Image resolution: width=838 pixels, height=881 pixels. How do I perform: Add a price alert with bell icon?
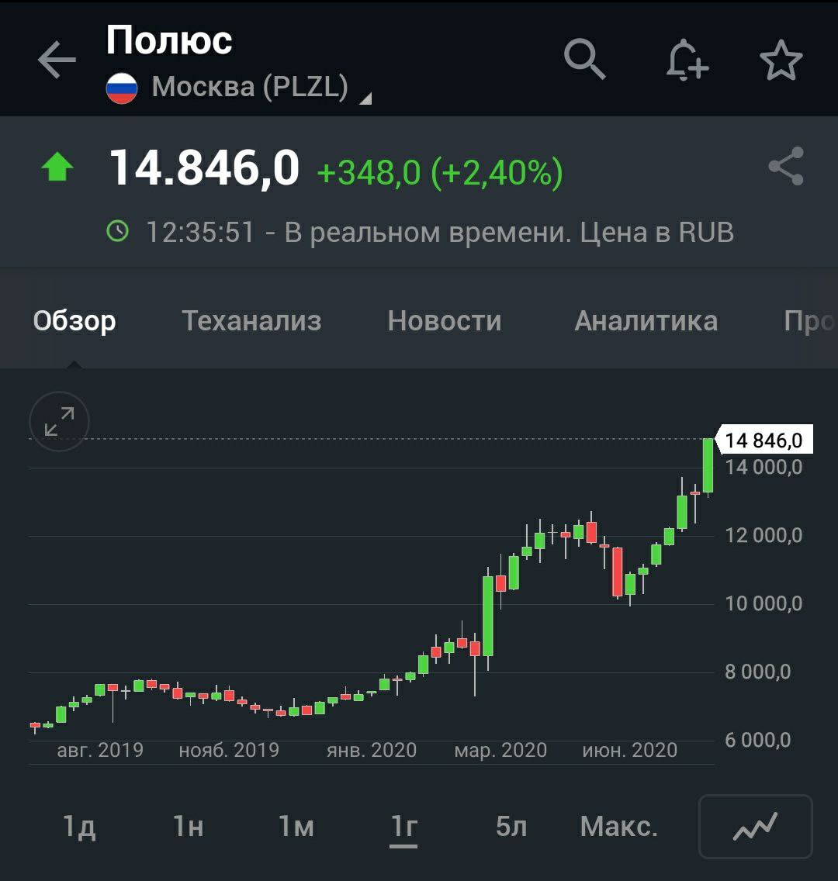click(x=687, y=60)
